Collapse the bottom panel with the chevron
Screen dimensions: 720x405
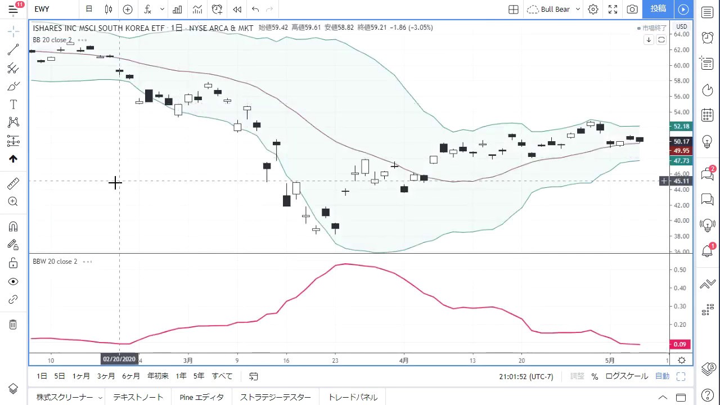point(663,397)
